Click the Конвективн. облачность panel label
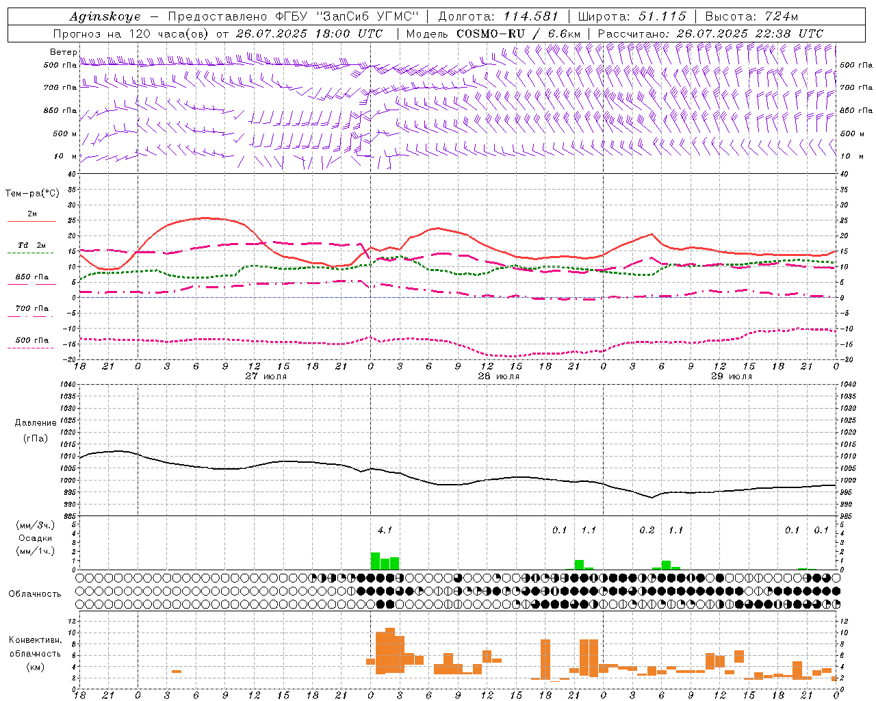The image size is (876, 701). 35,653
